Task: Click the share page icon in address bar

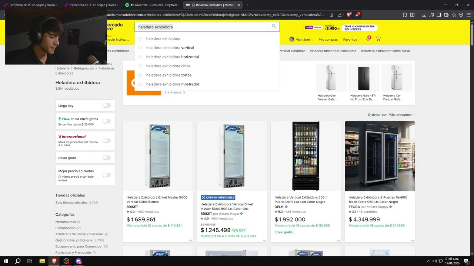Action: click(x=340, y=15)
